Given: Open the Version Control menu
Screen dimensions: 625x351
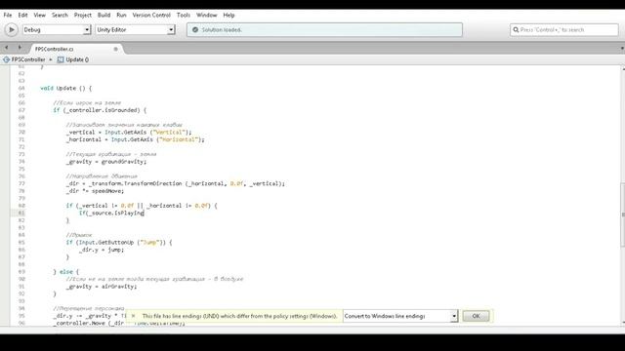Looking at the screenshot, I should pos(151,16).
